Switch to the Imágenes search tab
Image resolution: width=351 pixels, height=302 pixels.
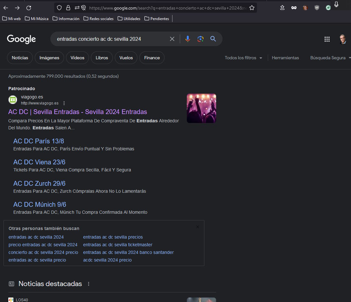pyautogui.click(x=49, y=58)
